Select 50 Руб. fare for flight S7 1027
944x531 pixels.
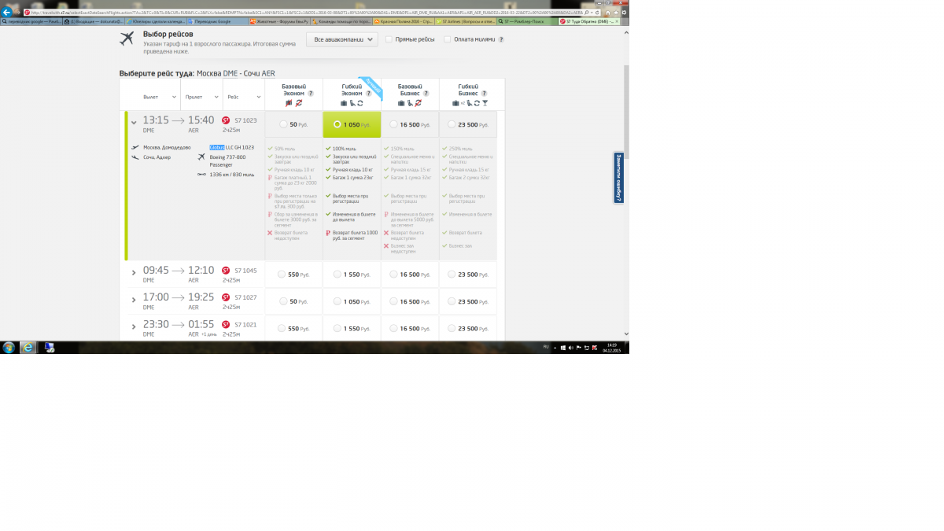pyautogui.click(x=282, y=301)
